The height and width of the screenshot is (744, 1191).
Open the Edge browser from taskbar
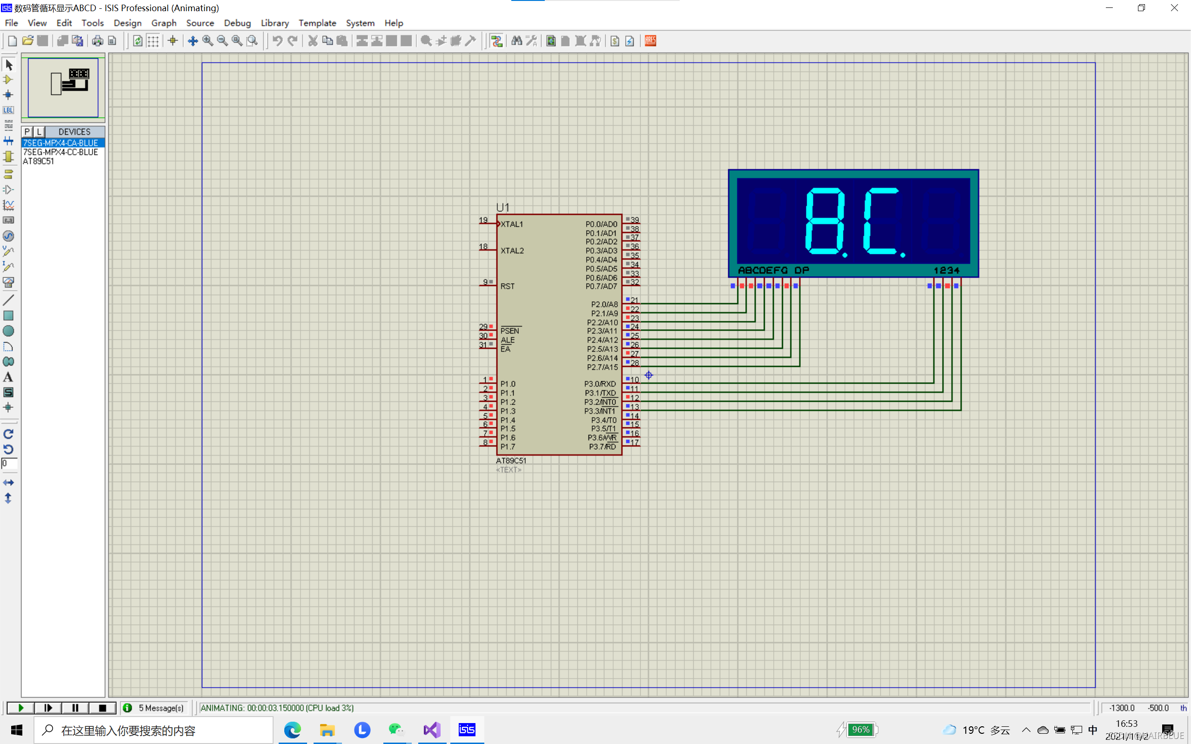coord(292,730)
